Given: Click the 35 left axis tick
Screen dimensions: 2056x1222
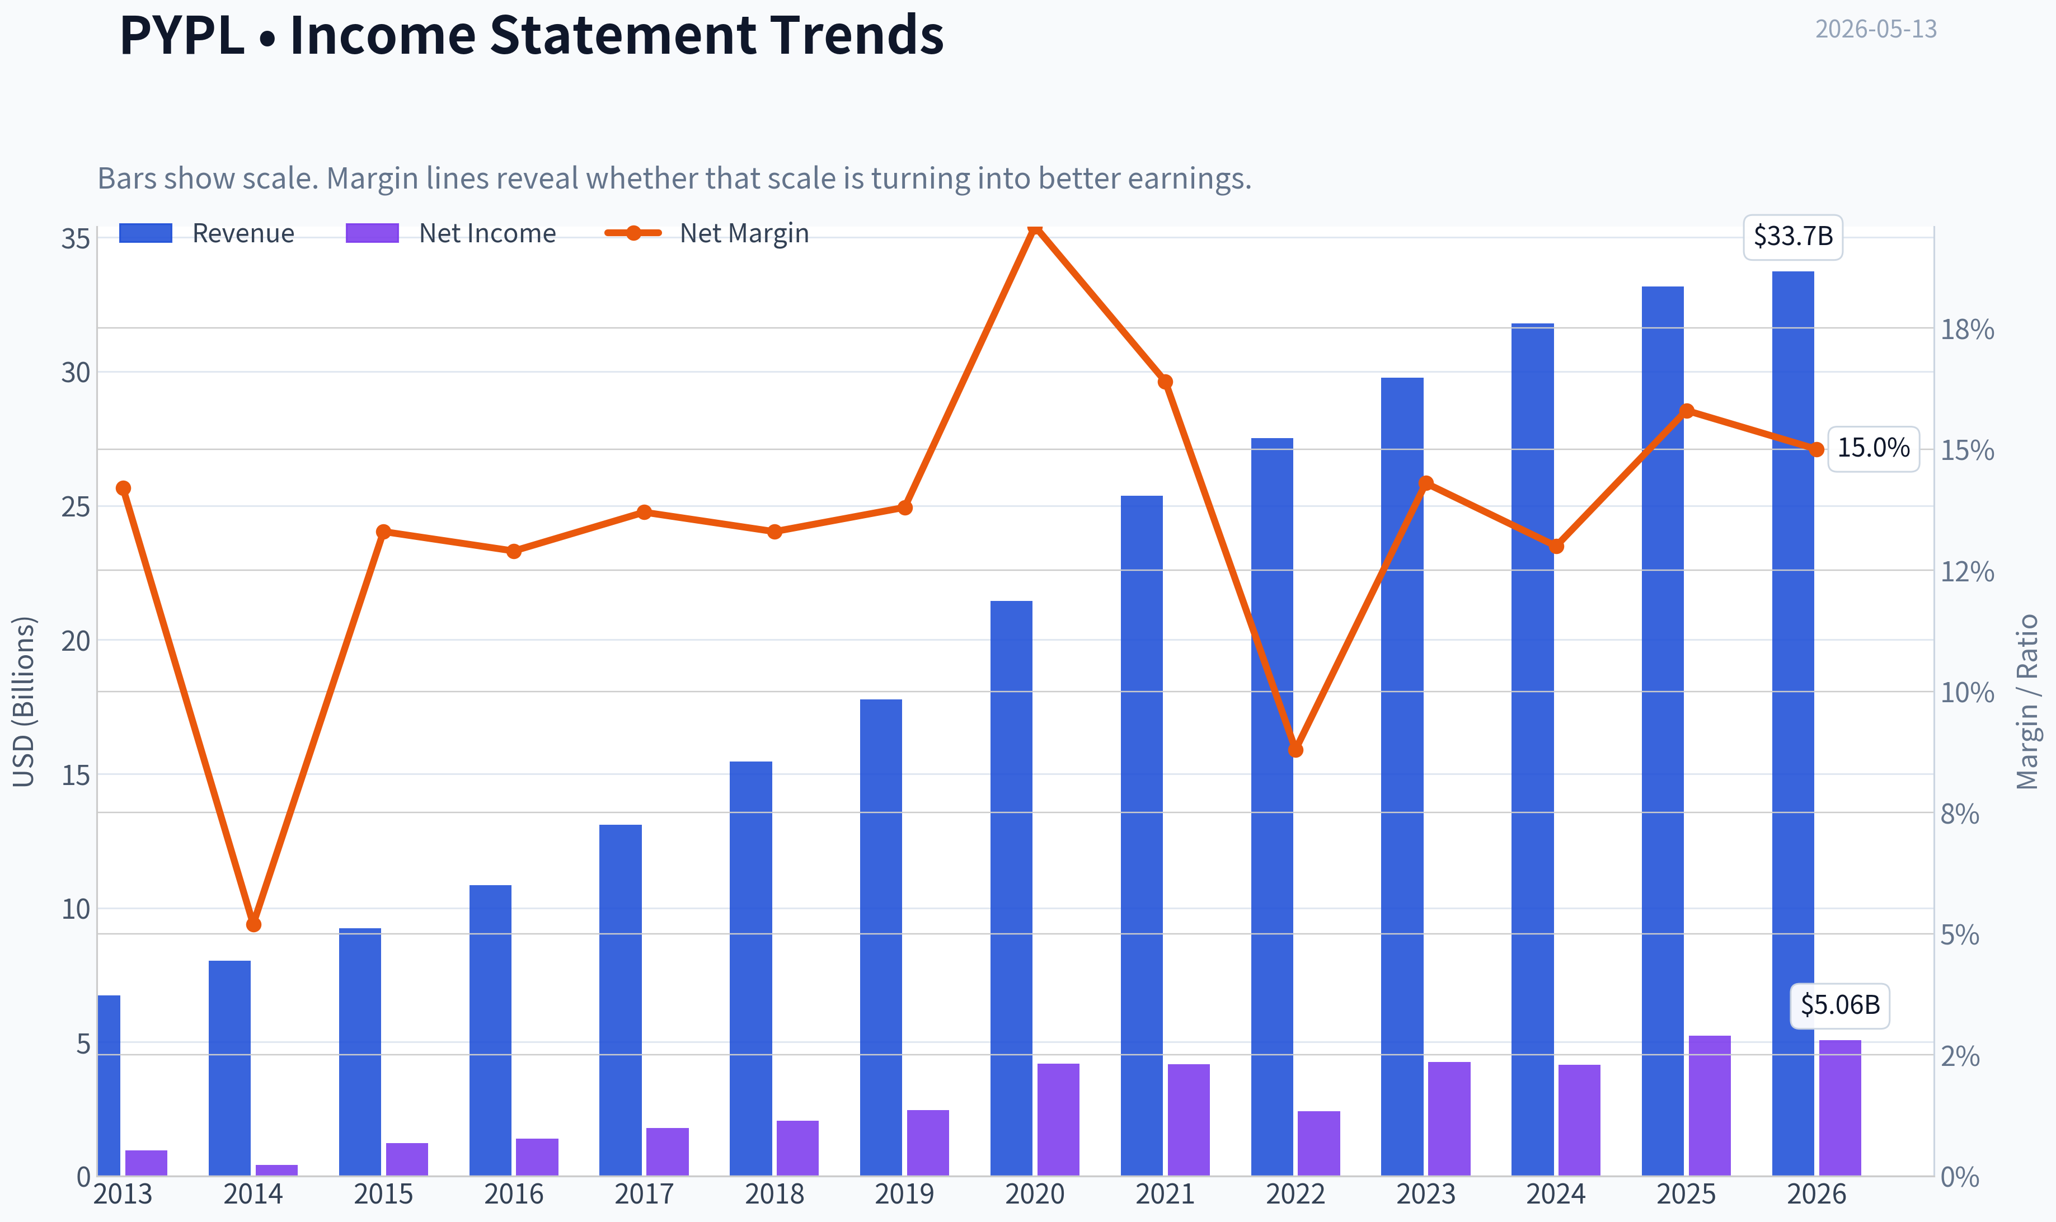Looking at the screenshot, I should 75,239.
